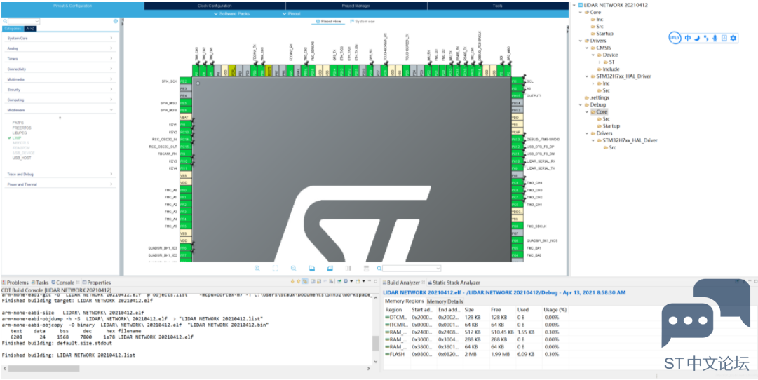Switch to the Static Stack Analyzer tab
Viewport: 758px width, 380px height.
[x=454, y=283]
